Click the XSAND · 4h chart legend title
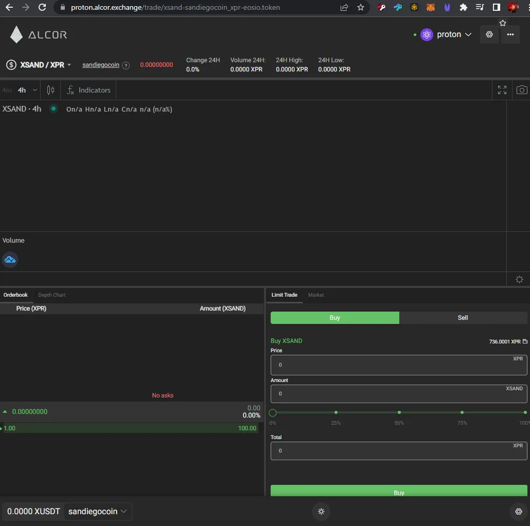 point(22,109)
